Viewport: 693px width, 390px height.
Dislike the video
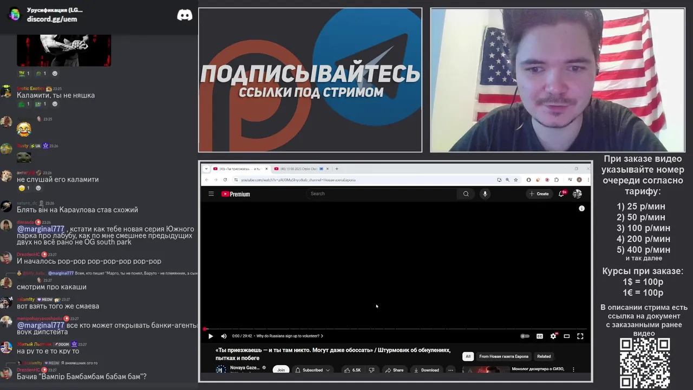(371, 370)
